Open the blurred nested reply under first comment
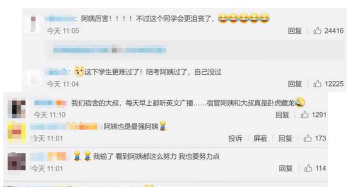This screenshot has width=350, height=187. (109, 50)
